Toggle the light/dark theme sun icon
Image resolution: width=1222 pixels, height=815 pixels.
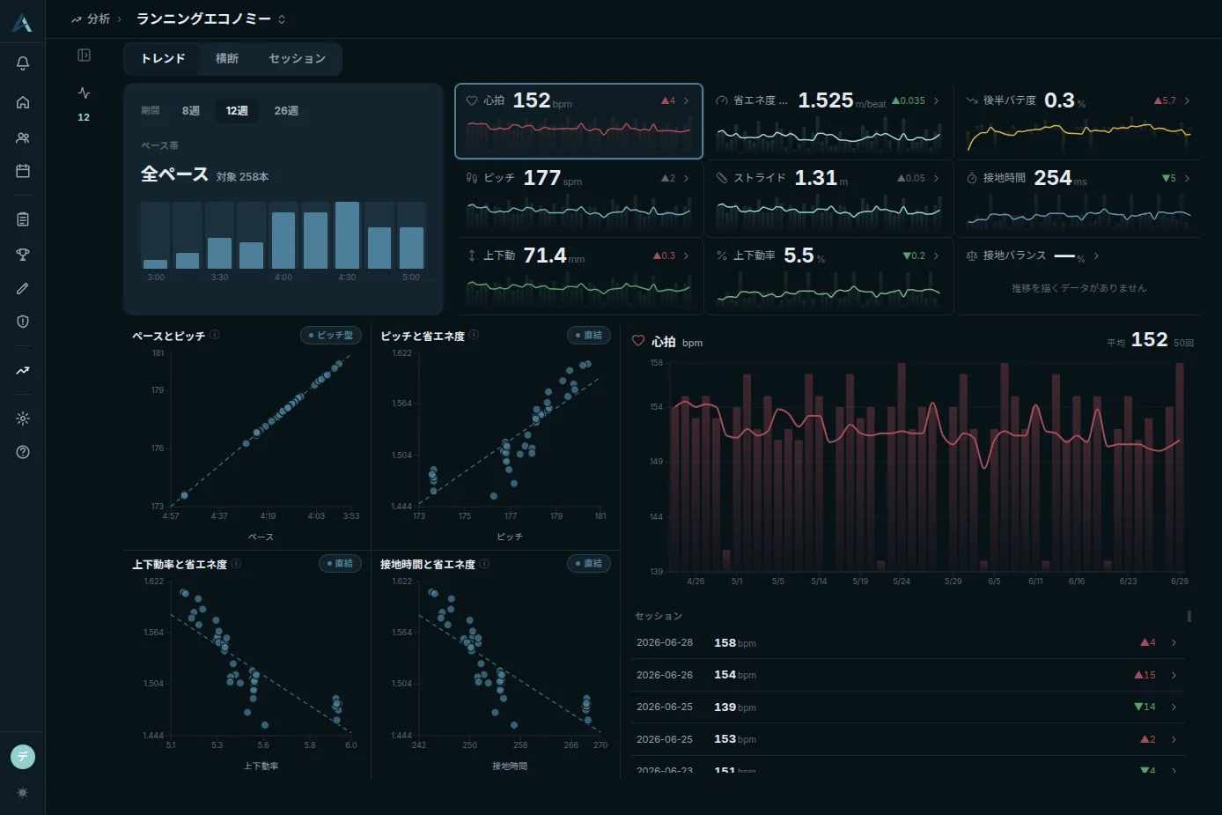click(23, 793)
